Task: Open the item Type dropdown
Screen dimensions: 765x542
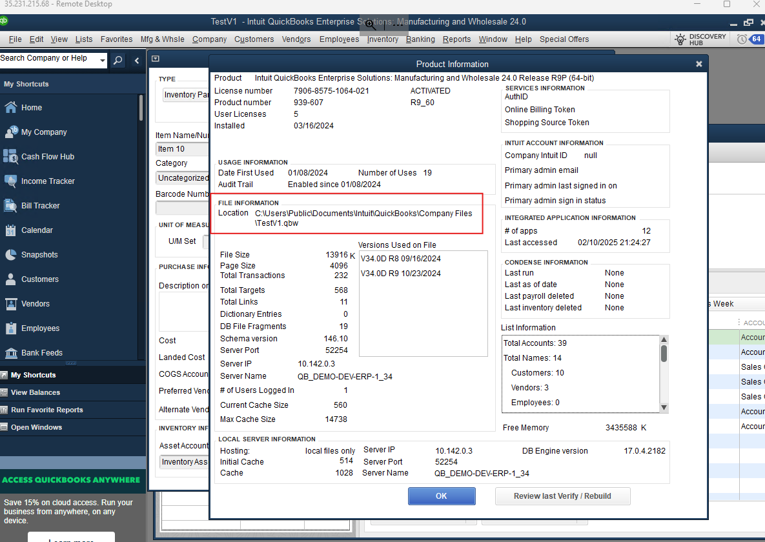Action: (x=187, y=95)
